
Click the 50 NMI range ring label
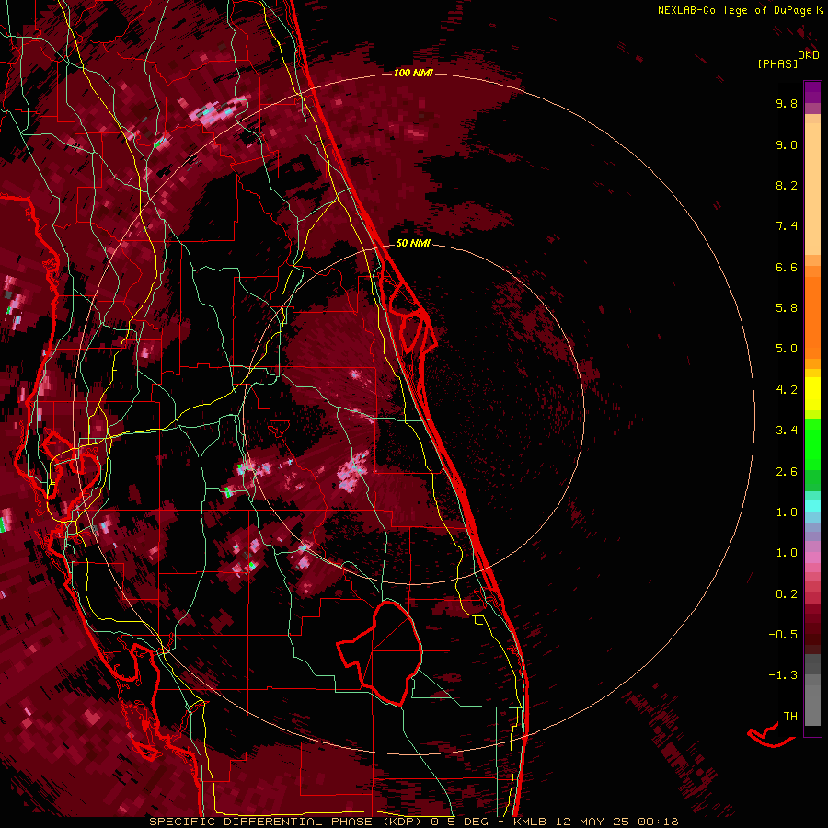pyautogui.click(x=413, y=243)
